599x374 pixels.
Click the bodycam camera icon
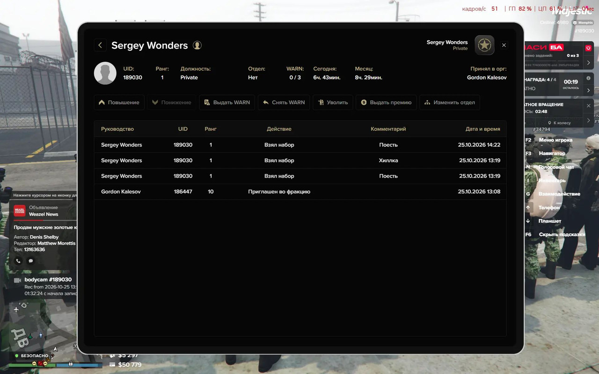pyautogui.click(x=18, y=280)
